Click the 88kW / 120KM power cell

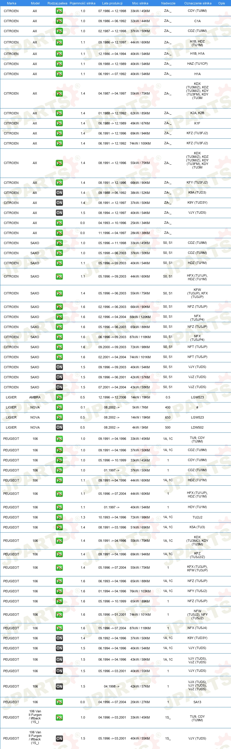pyautogui.click(x=140, y=317)
